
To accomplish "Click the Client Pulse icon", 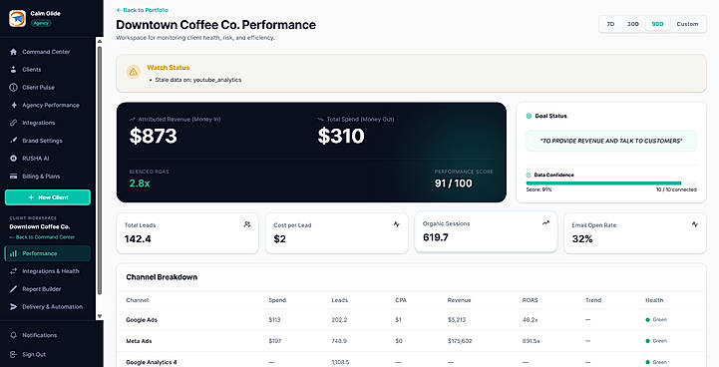I will (x=13, y=87).
